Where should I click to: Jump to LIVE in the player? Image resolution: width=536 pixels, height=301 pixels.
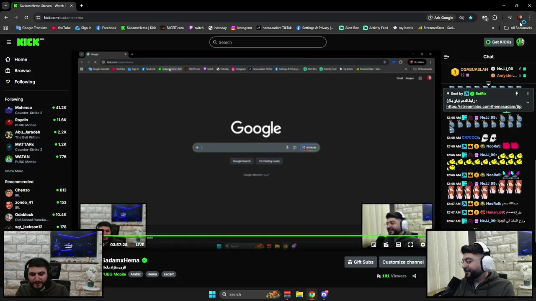click(x=140, y=245)
